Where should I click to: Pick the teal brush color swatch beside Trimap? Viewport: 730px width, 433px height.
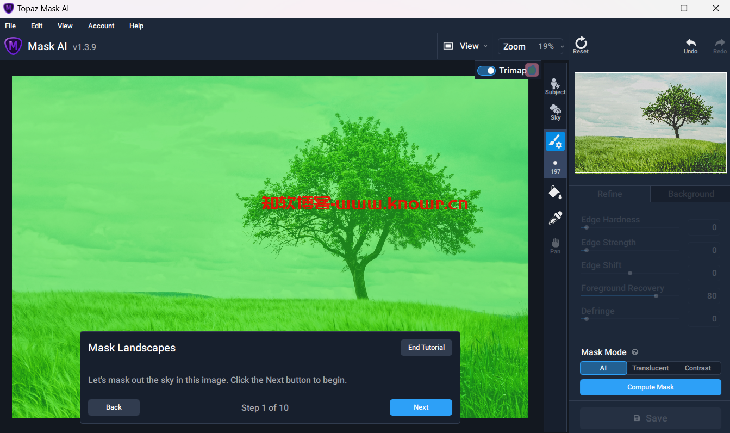(x=532, y=70)
